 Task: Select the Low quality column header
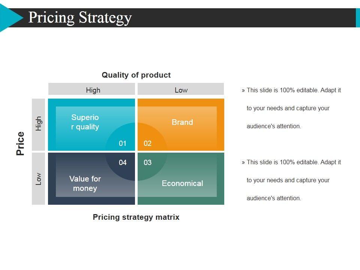181,90
